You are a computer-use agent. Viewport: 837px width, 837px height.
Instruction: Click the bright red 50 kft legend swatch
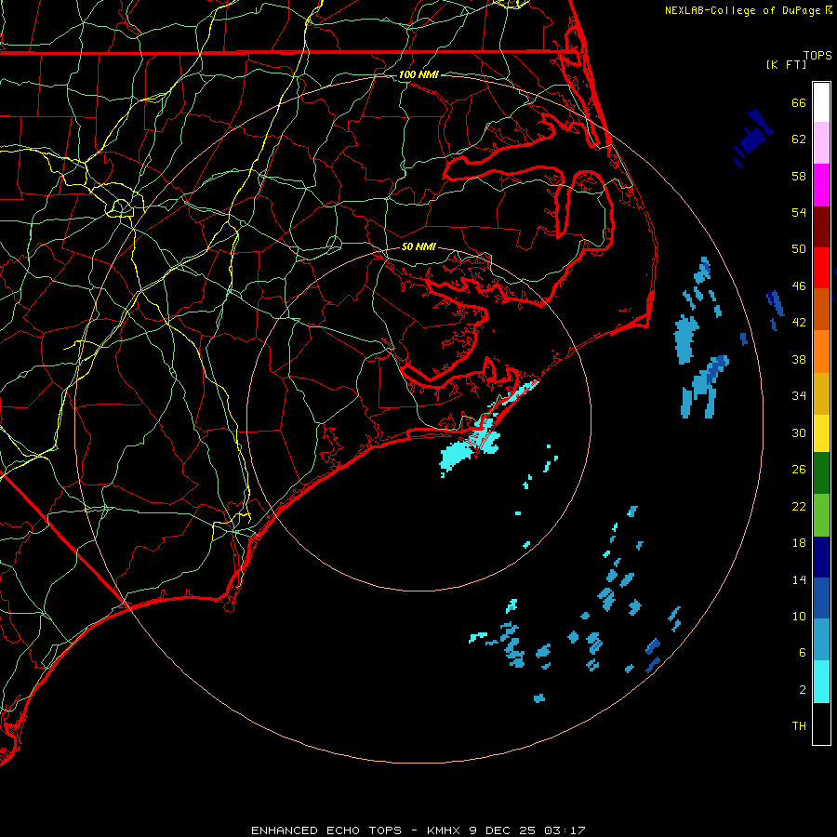[x=821, y=268]
